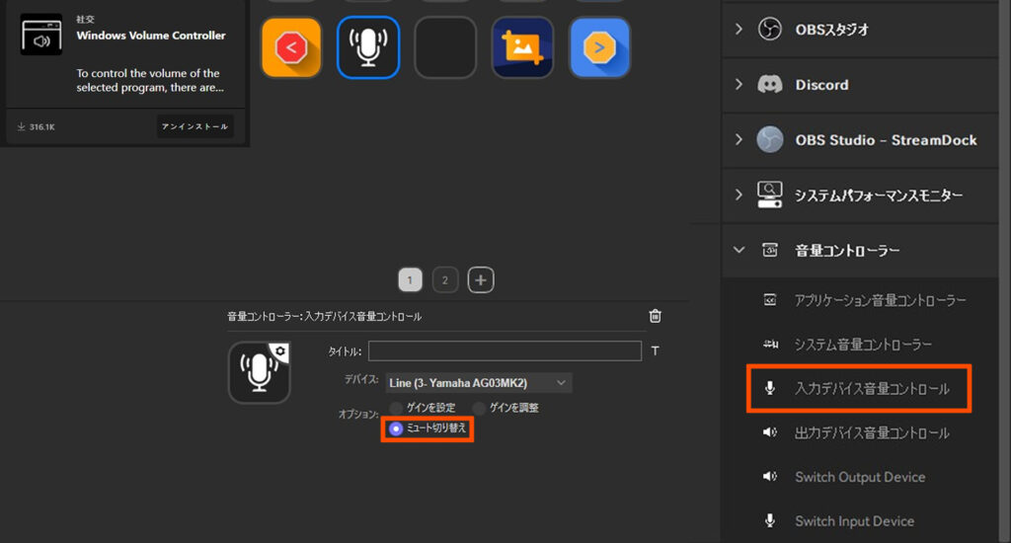
Task: Select the ゲインを設定 radio option
Action: (396, 408)
